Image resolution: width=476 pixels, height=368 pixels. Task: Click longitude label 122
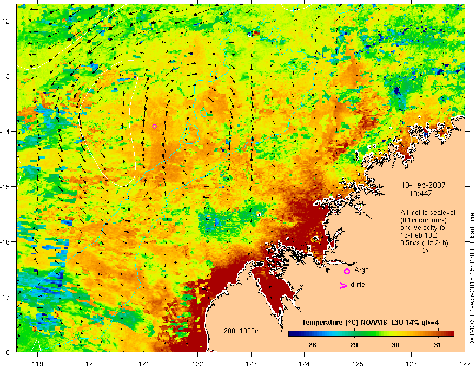(197, 364)
